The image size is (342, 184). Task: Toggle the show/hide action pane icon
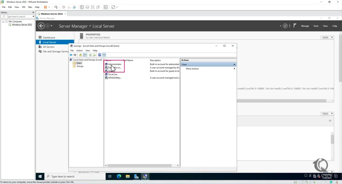[104, 55]
